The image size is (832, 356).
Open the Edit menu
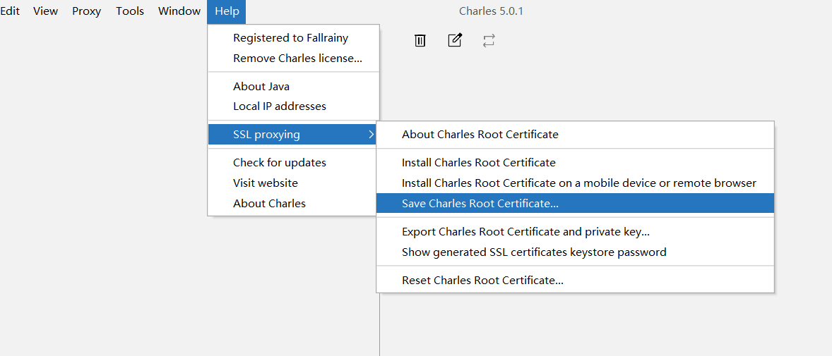tap(10, 11)
